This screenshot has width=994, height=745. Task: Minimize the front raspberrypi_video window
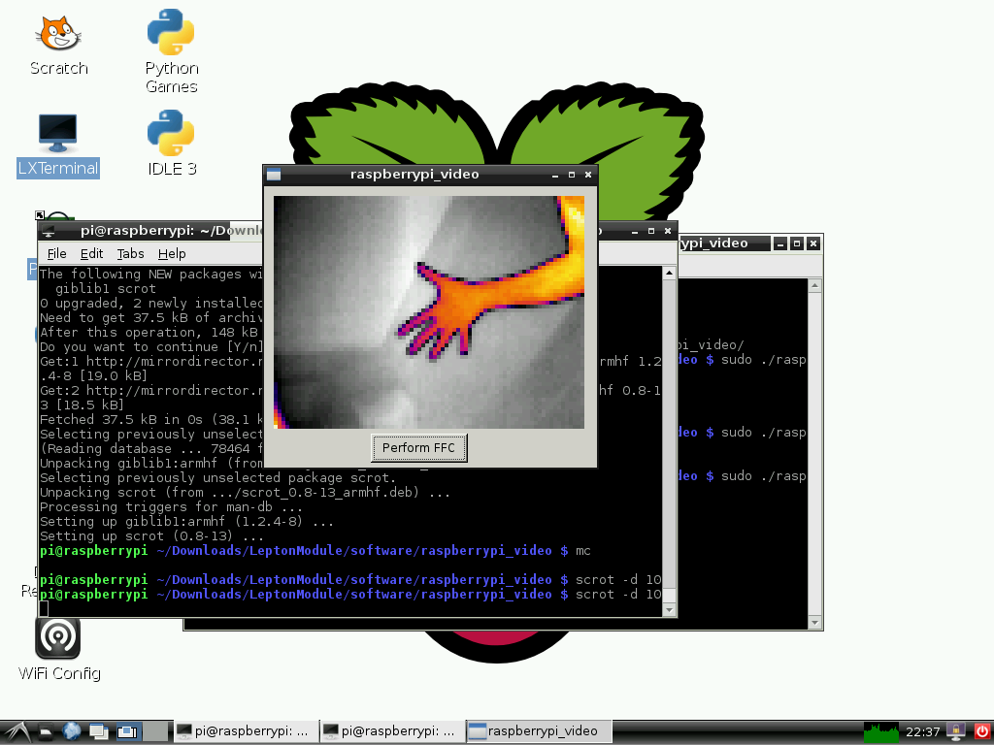point(554,175)
